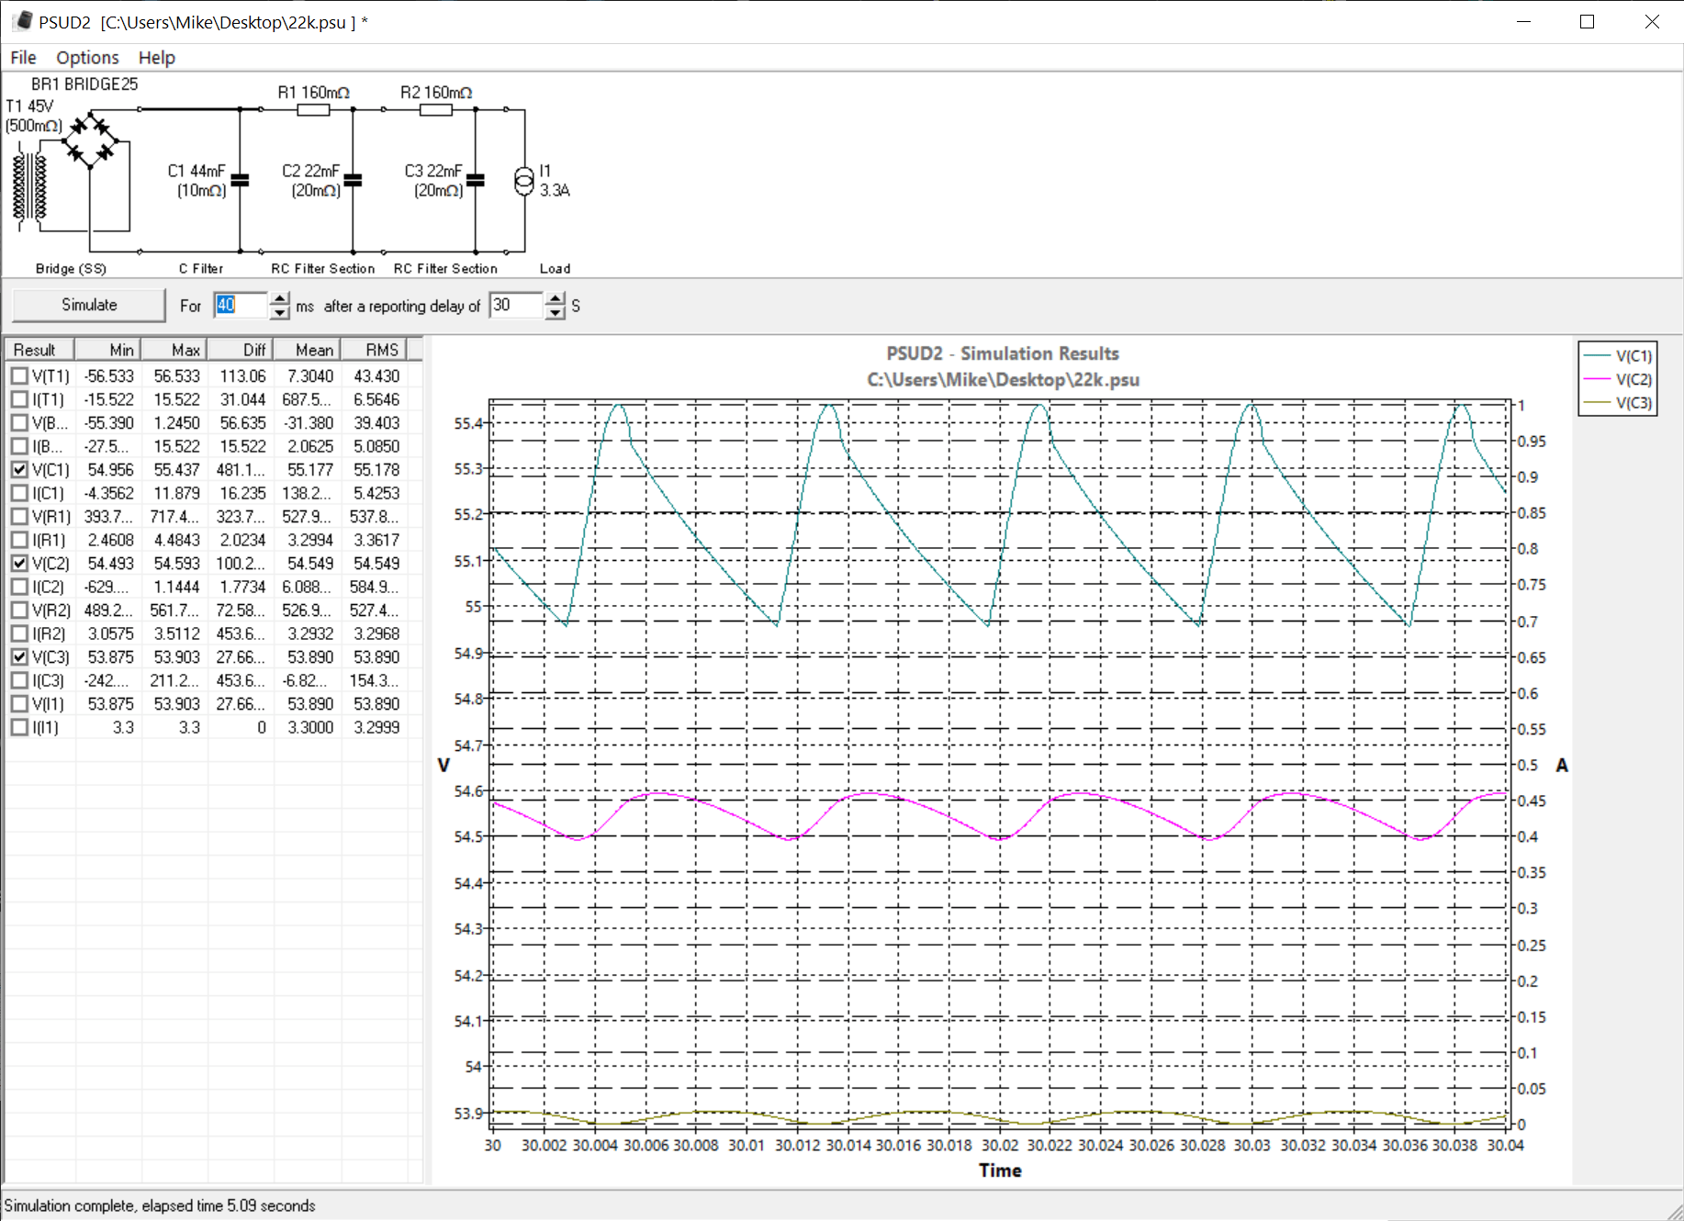1684x1221 pixels.
Task: Click the window resize grip in corner
Action: (x=1674, y=1211)
